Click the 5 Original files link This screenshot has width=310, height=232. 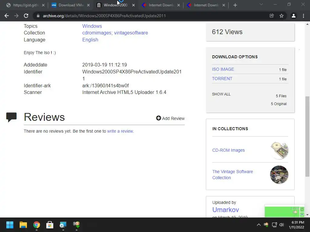279,104
